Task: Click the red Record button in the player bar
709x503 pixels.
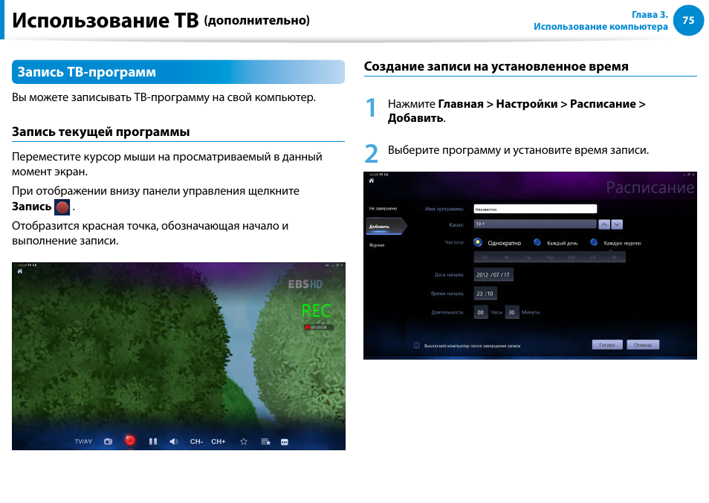Action: pyautogui.click(x=130, y=440)
